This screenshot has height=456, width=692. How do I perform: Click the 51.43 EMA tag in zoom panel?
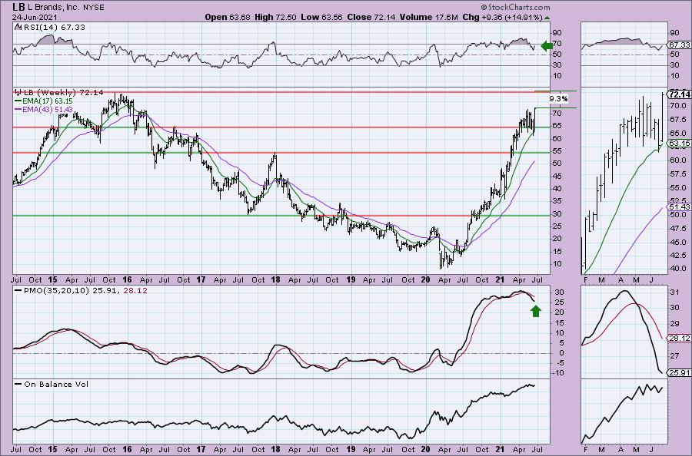(x=679, y=207)
